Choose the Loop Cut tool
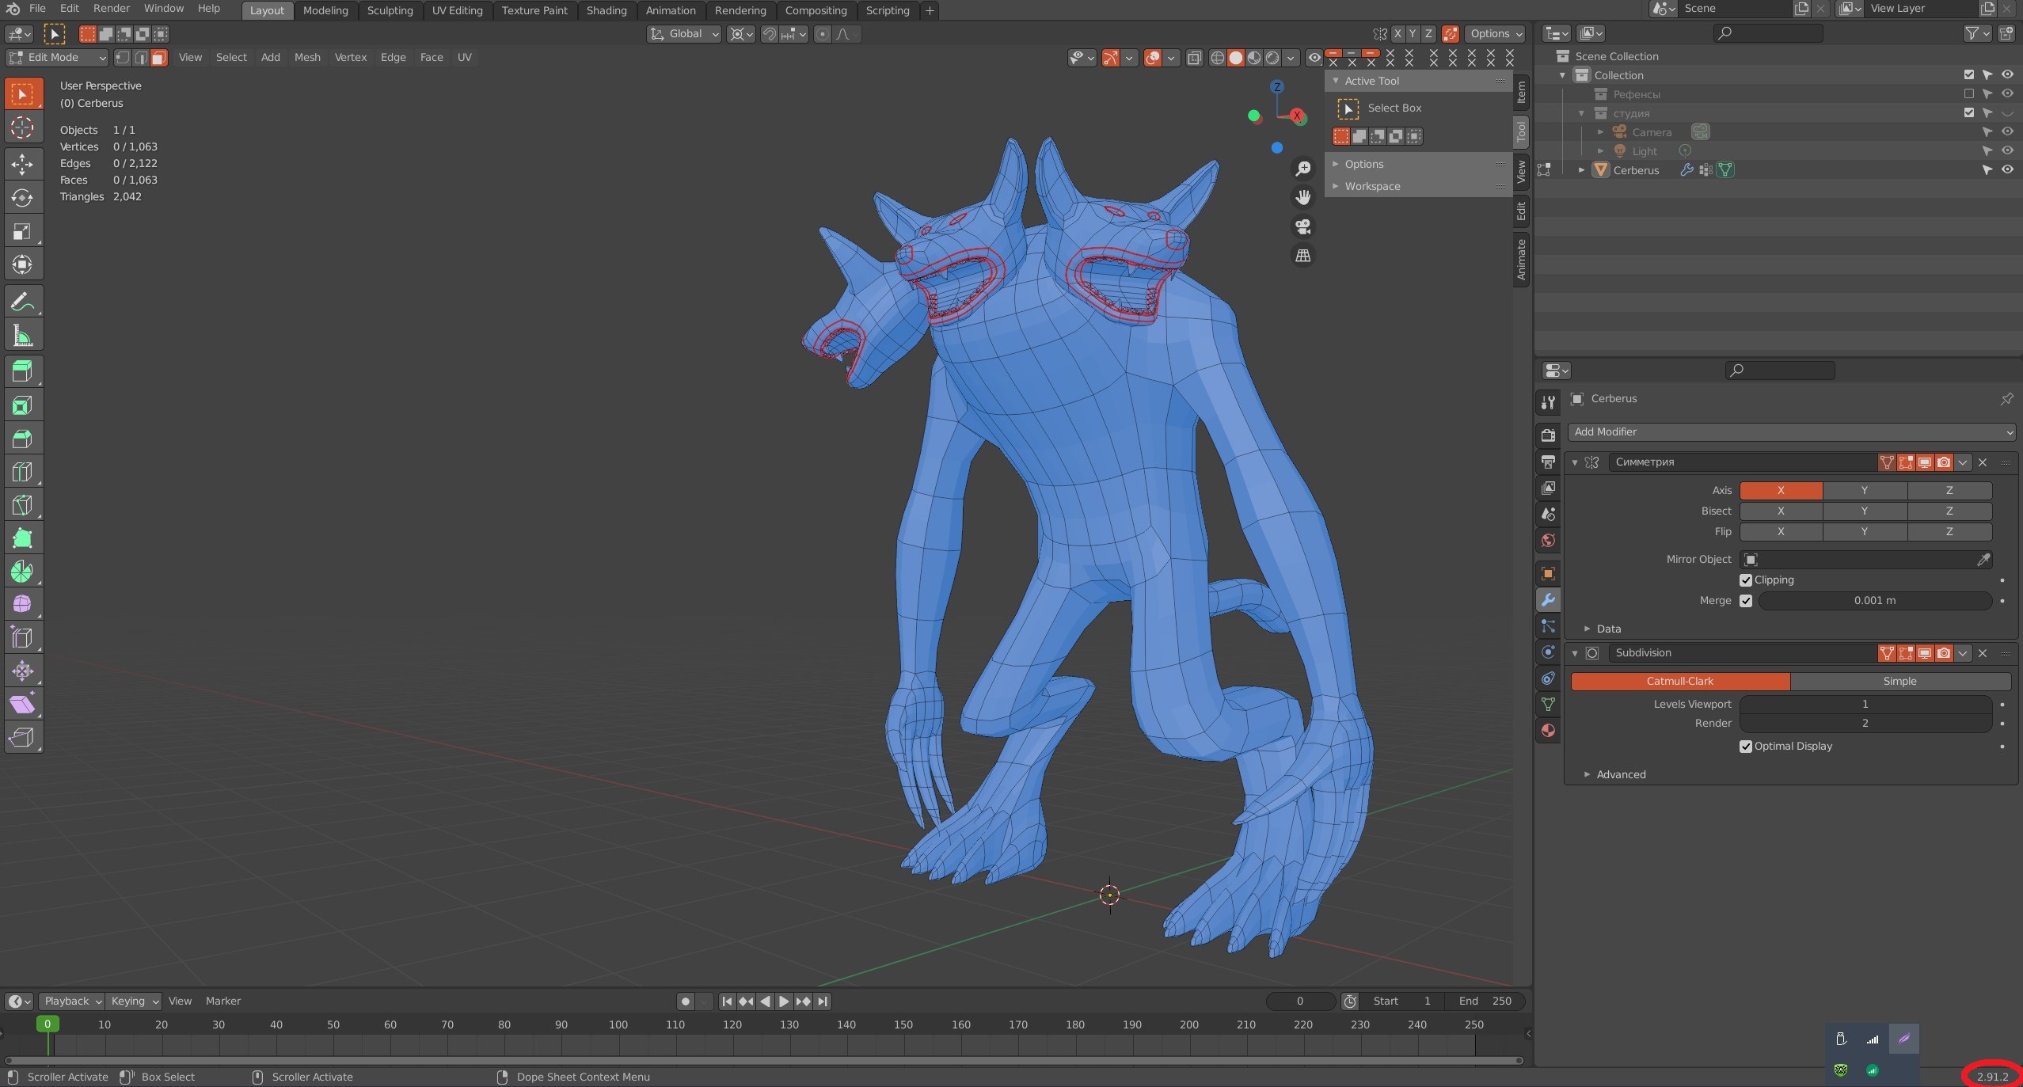 click(x=22, y=472)
